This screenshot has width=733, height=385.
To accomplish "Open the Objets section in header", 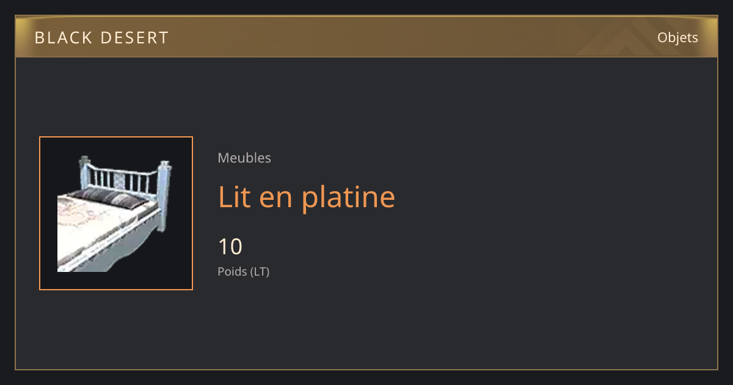I will pos(677,37).
